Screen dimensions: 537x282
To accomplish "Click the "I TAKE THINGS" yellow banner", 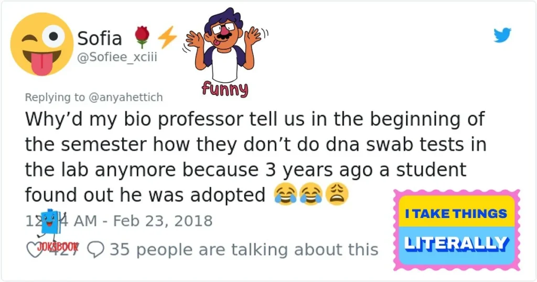I will click(x=456, y=213).
